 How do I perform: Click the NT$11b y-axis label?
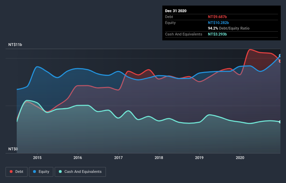pyautogui.click(x=15, y=45)
